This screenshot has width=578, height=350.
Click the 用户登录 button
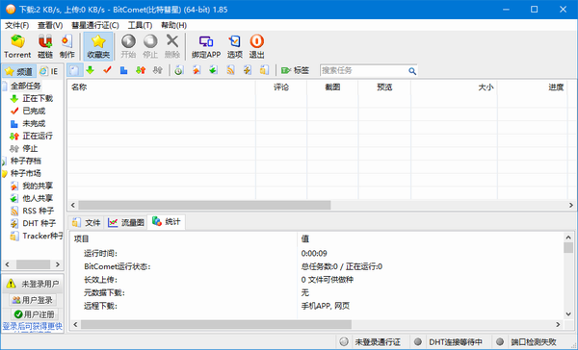(x=33, y=300)
